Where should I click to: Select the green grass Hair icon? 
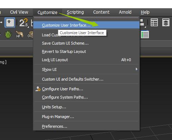(x=8, y=35)
